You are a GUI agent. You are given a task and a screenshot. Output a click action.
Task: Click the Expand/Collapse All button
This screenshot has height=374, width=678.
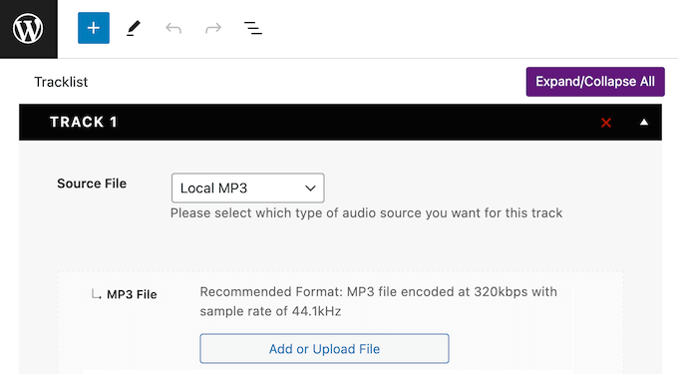[595, 82]
